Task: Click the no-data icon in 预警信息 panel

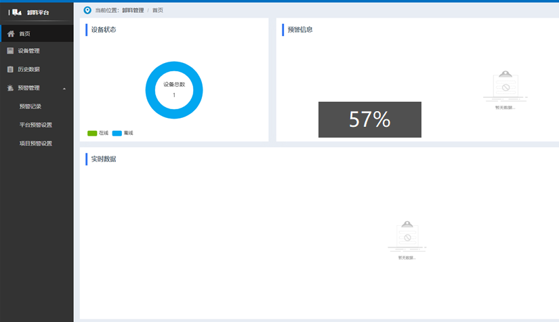Action: pyautogui.click(x=504, y=86)
